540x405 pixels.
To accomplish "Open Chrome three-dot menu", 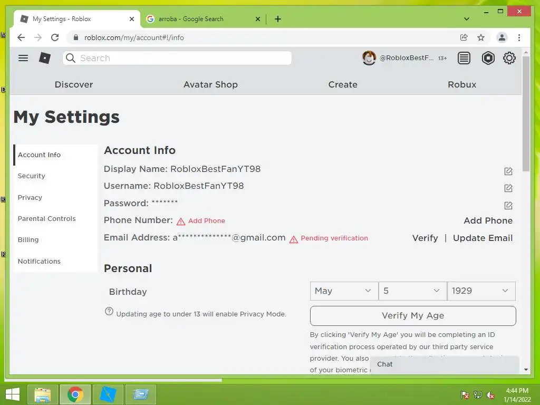I will pyautogui.click(x=519, y=37).
